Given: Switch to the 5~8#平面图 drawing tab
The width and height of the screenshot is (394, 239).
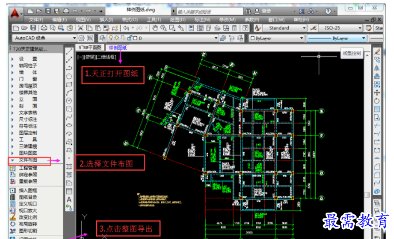Looking at the screenshot, I should [x=90, y=48].
